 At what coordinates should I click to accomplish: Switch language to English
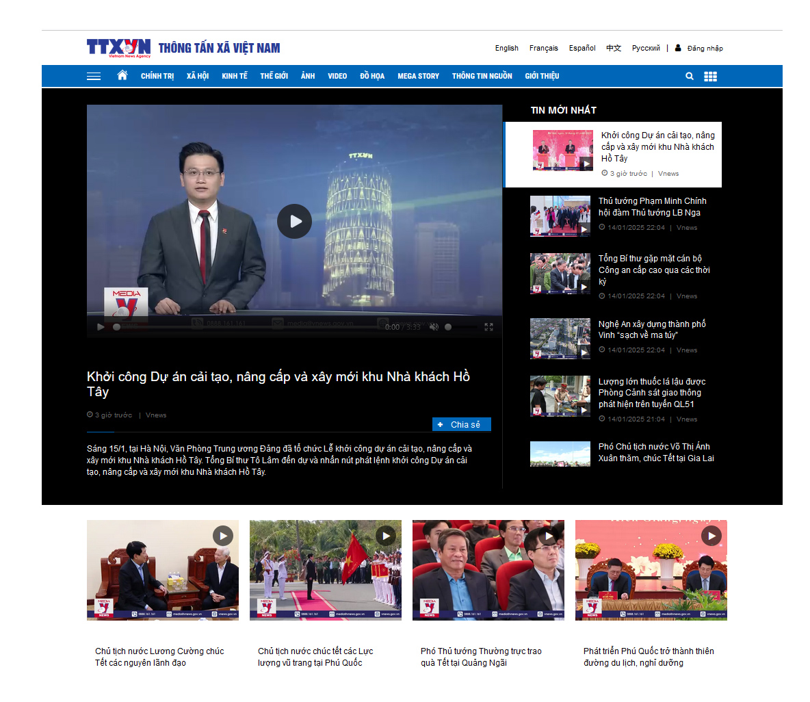point(506,48)
